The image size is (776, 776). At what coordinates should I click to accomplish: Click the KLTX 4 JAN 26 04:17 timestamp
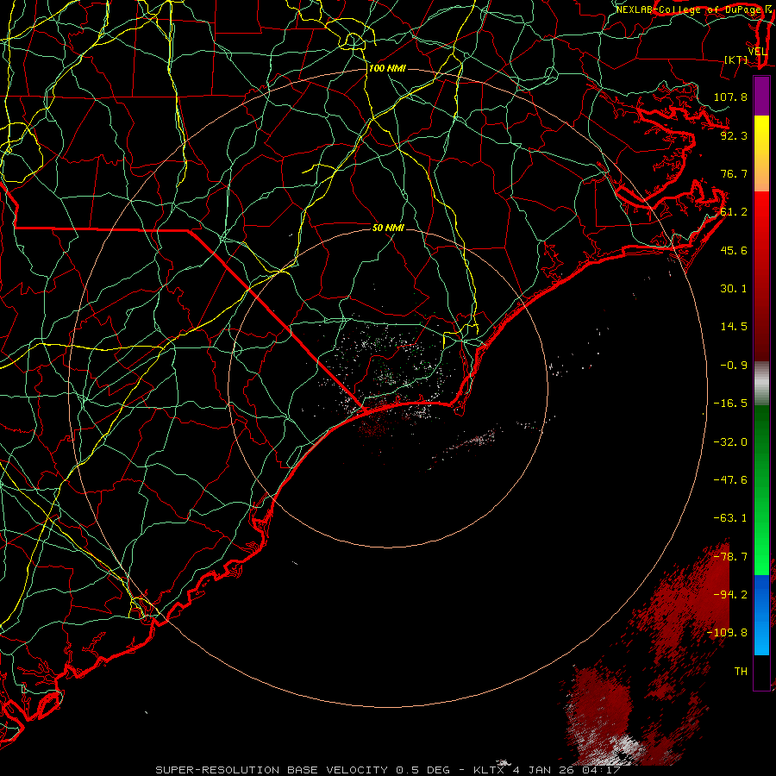coord(547,770)
